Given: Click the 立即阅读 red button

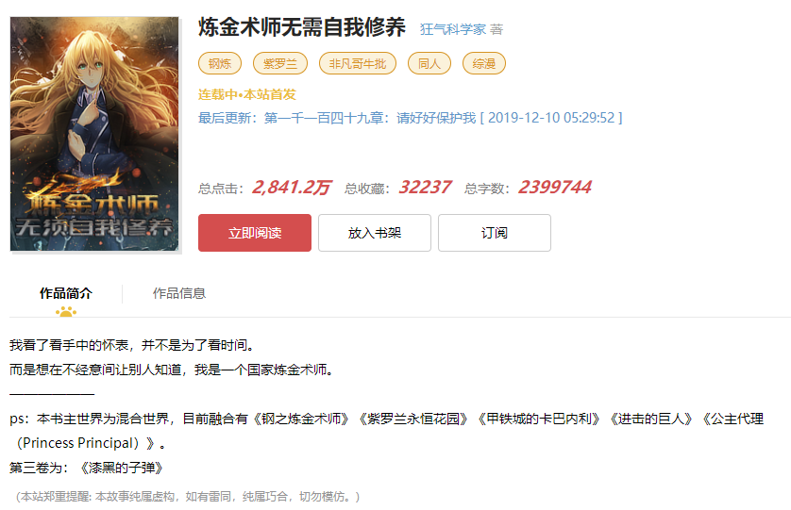Looking at the screenshot, I should pyautogui.click(x=254, y=233).
